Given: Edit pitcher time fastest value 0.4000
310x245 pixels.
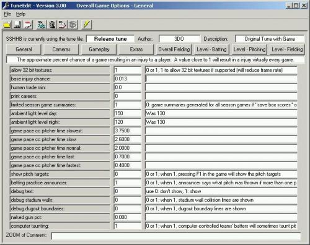Looking at the screenshot, I should (x=127, y=165).
